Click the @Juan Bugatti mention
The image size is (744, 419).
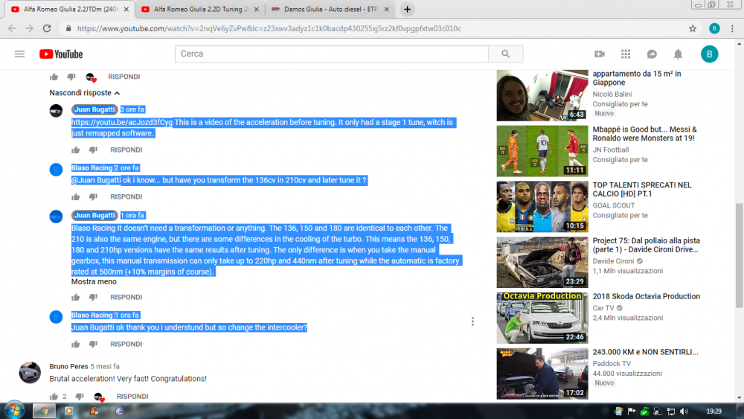coord(96,180)
